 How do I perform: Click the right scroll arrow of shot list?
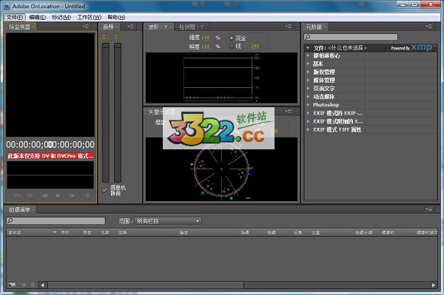pyautogui.click(x=434, y=285)
